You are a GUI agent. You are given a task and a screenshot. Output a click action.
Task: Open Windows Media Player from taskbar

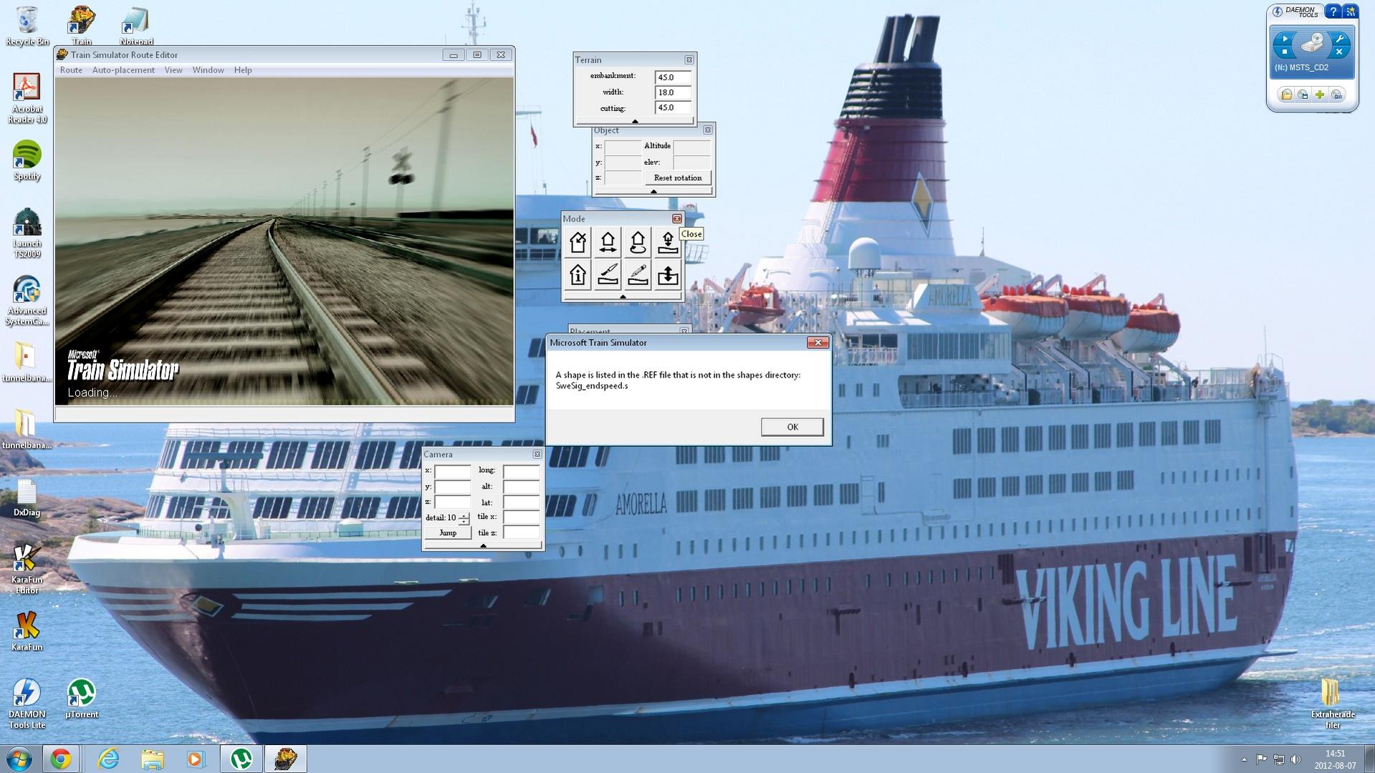point(196,759)
